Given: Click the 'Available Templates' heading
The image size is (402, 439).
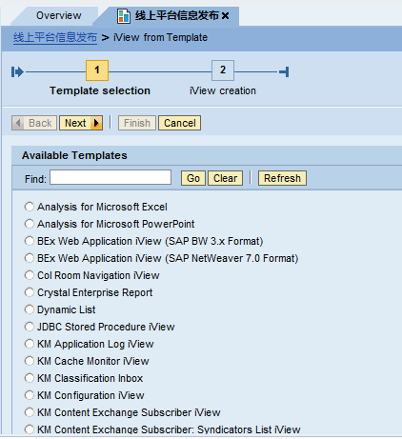Looking at the screenshot, I should click(x=74, y=155).
